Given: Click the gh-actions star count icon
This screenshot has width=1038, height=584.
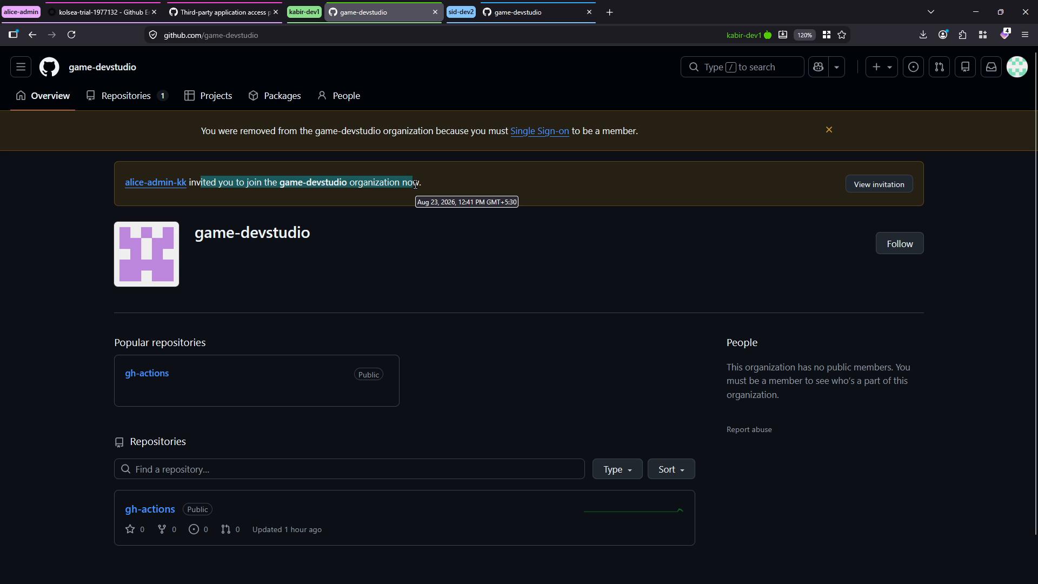Looking at the screenshot, I should coord(130,529).
